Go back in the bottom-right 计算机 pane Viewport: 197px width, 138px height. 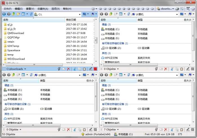tap(102, 75)
